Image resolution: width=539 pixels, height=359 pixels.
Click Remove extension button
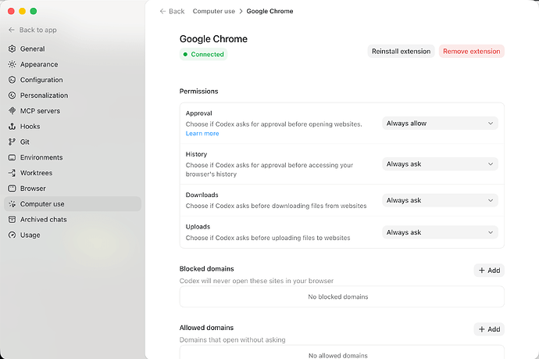pos(472,52)
